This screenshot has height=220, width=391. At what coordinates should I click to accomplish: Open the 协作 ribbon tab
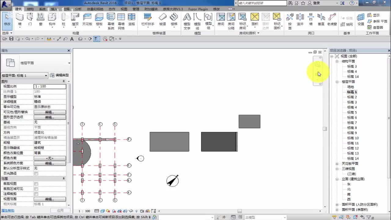tap(112, 9)
